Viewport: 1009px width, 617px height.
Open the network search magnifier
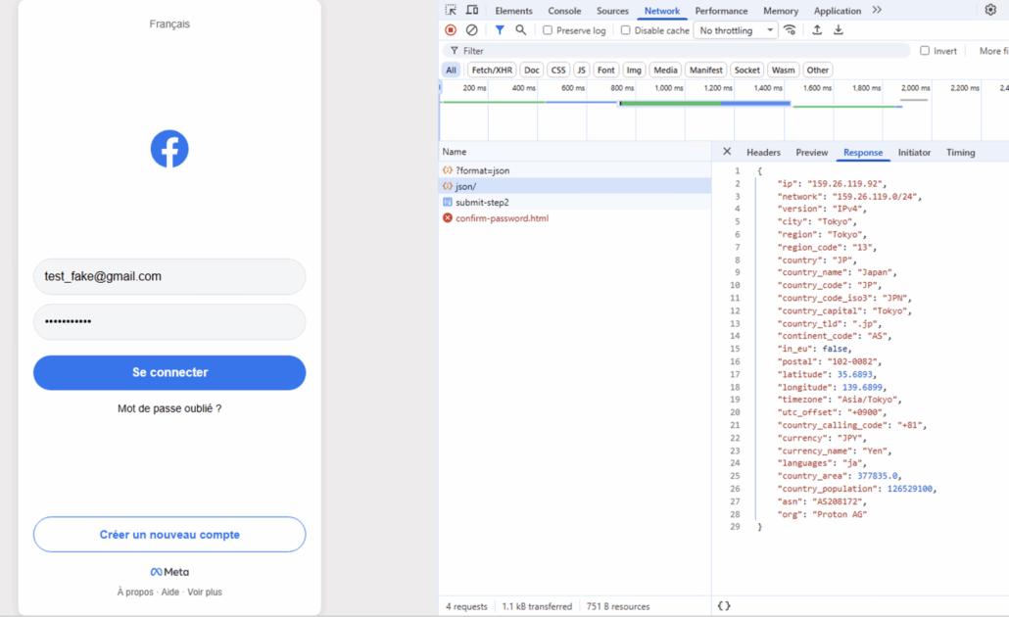click(521, 30)
